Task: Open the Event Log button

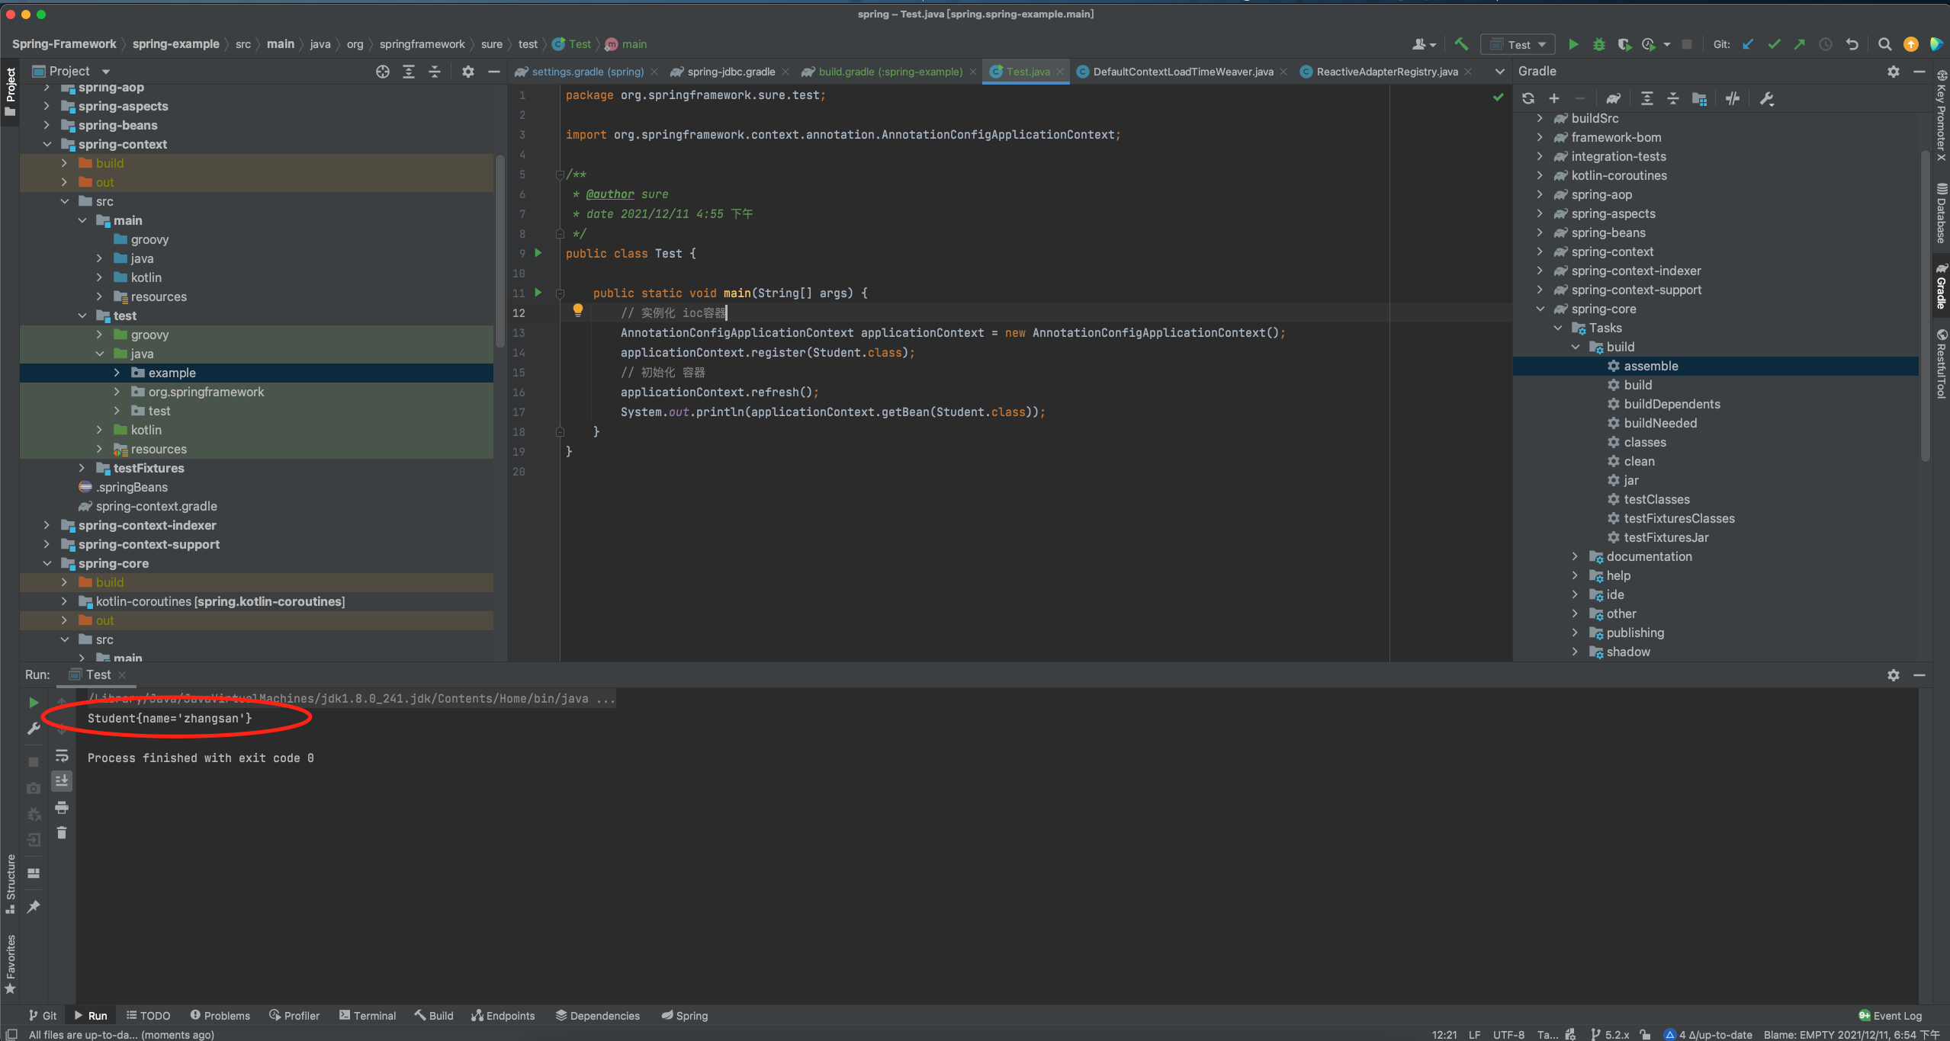Action: [x=1891, y=1016]
